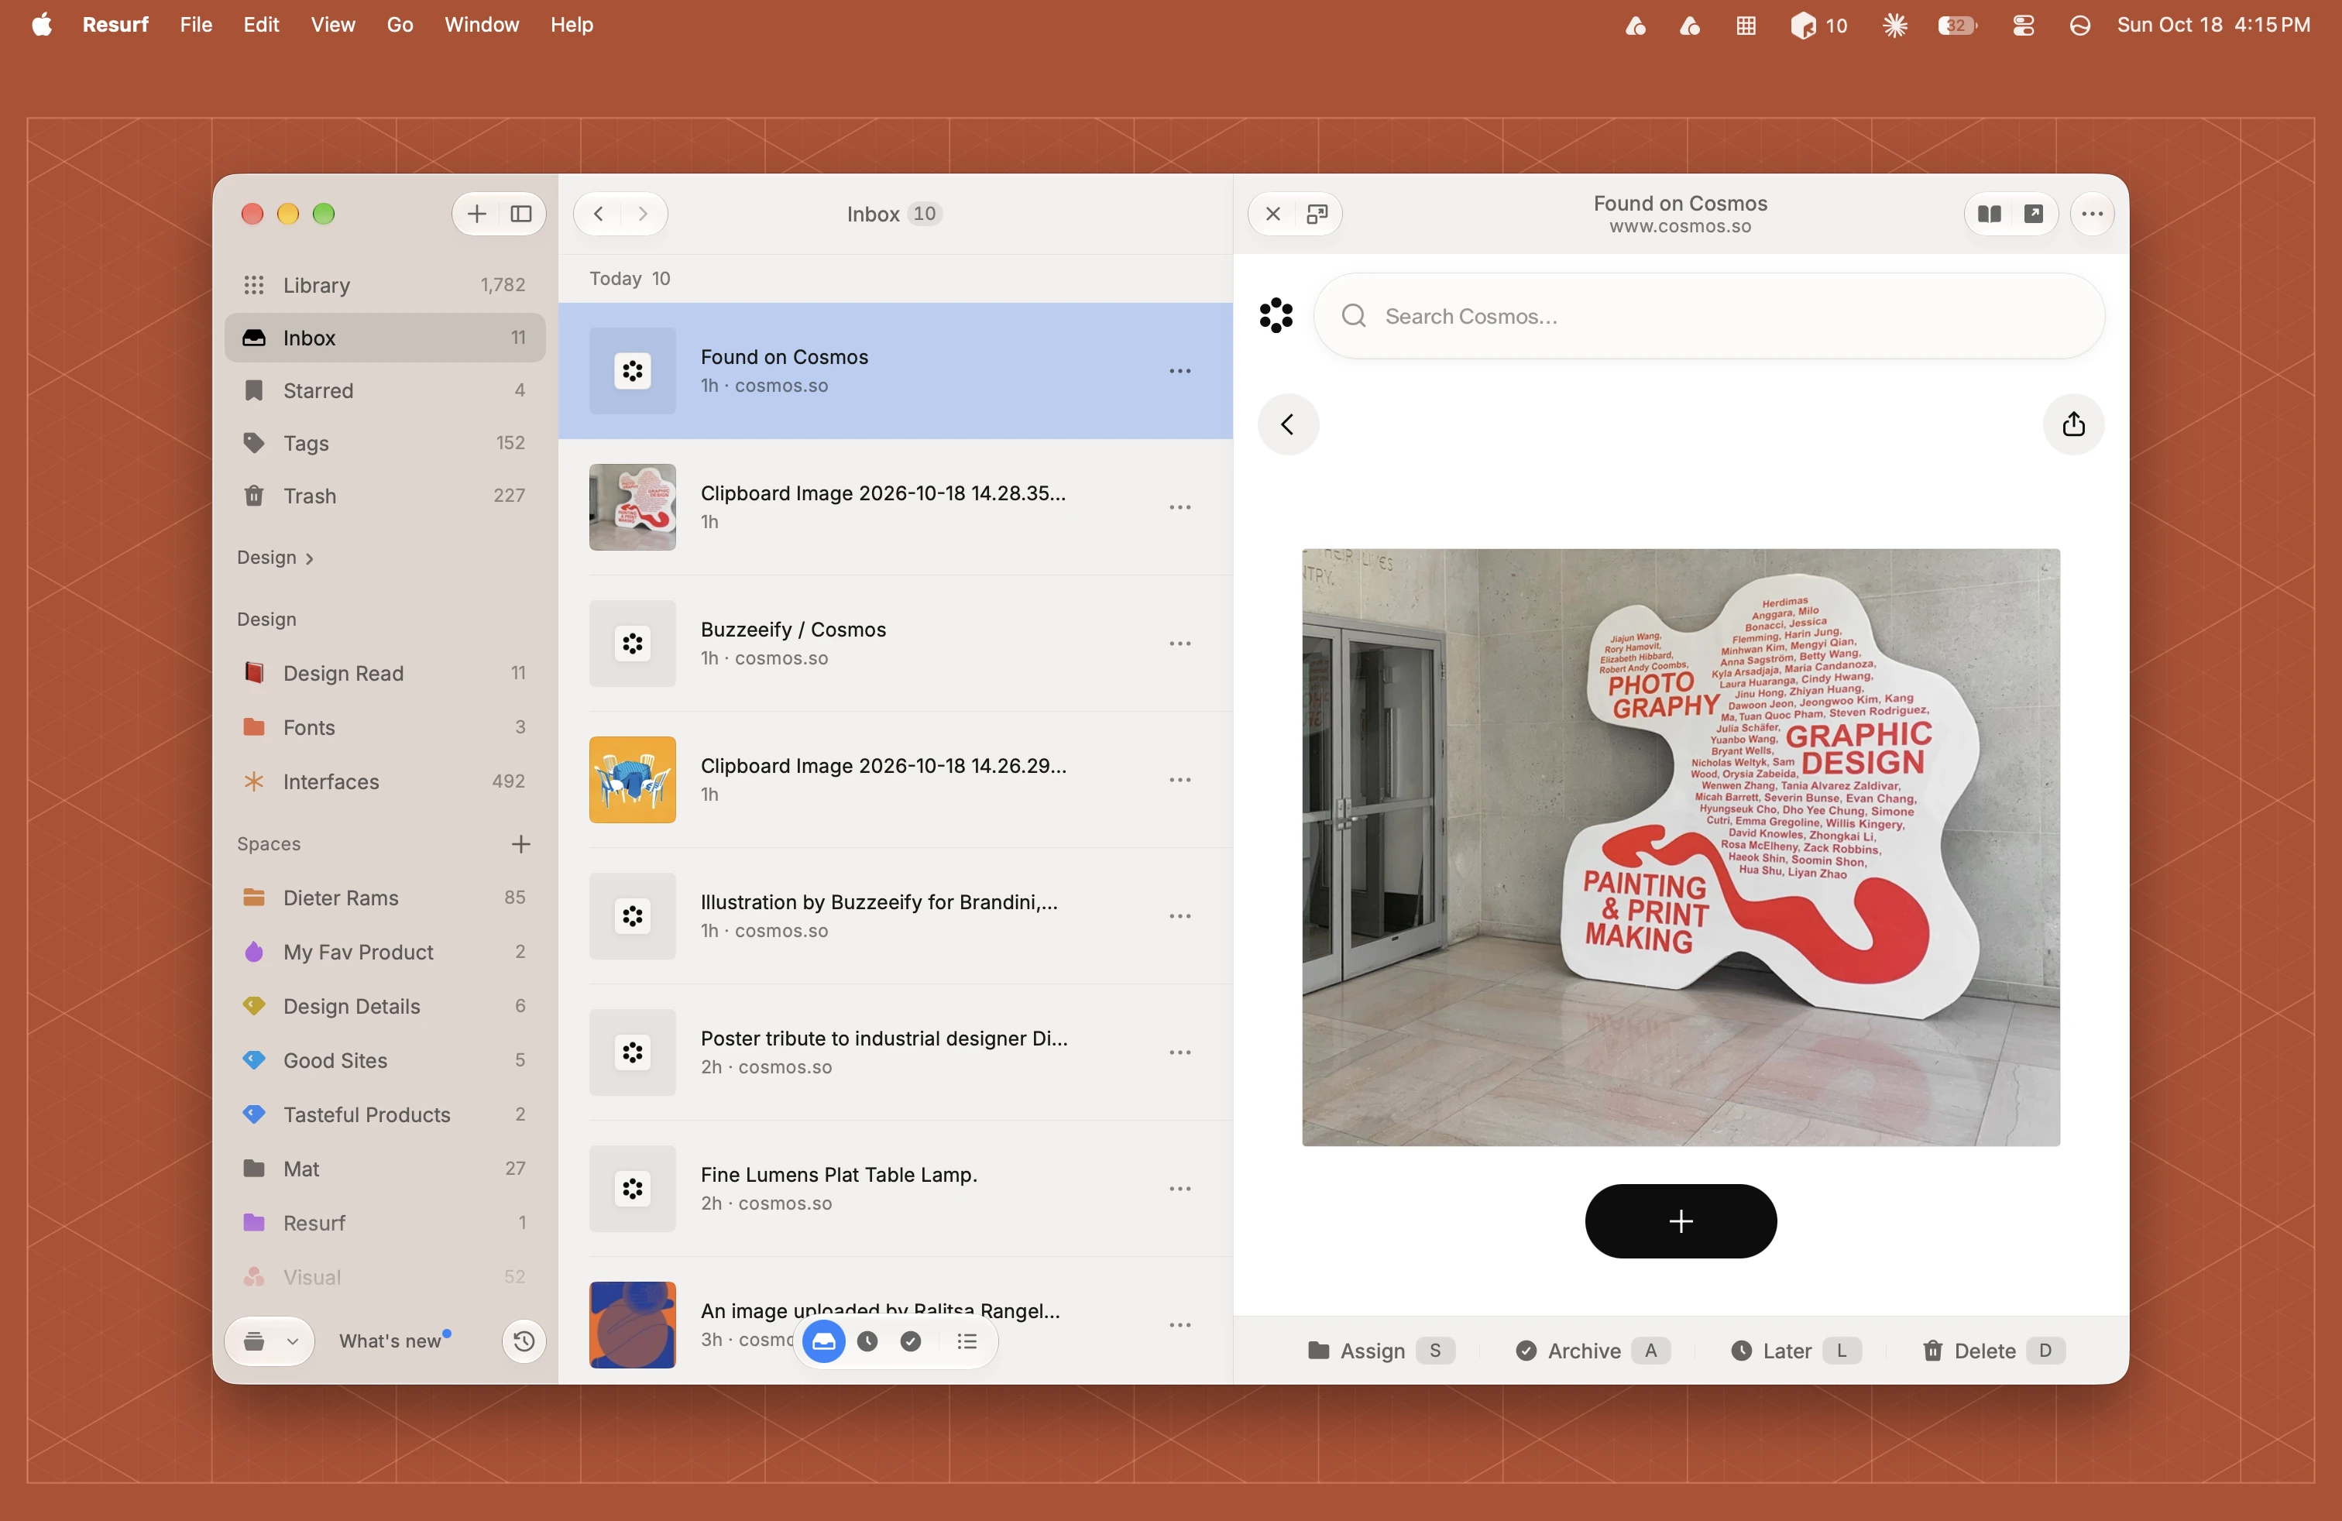This screenshot has height=1521, width=2342.
Task: Open the preview panel more options ellipsis
Action: 2092,214
